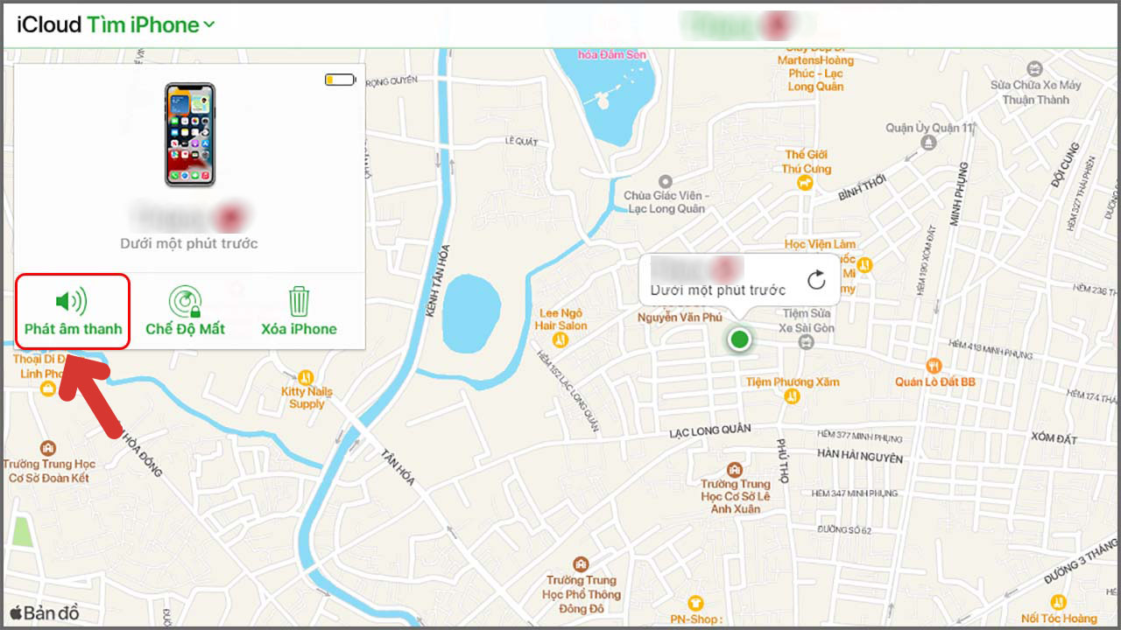The width and height of the screenshot is (1121, 630).
Task: Click the Phát âm thanh link
Action: coord(72,329)
